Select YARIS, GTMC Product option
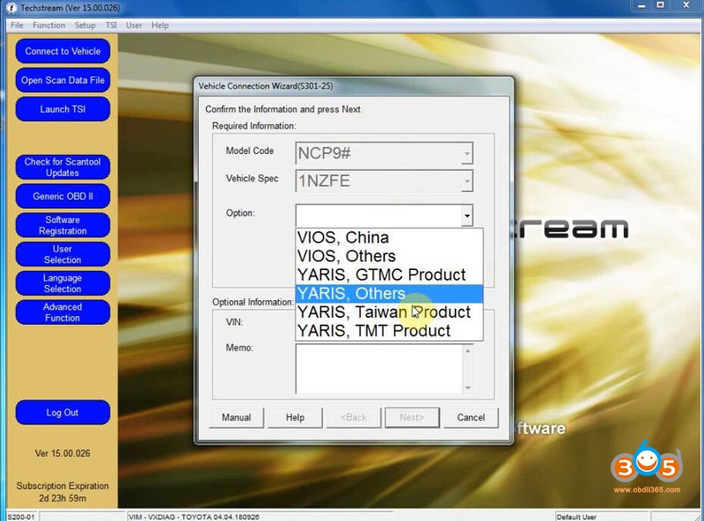This screenshot has width=704, height=521. tap(389, 275)
